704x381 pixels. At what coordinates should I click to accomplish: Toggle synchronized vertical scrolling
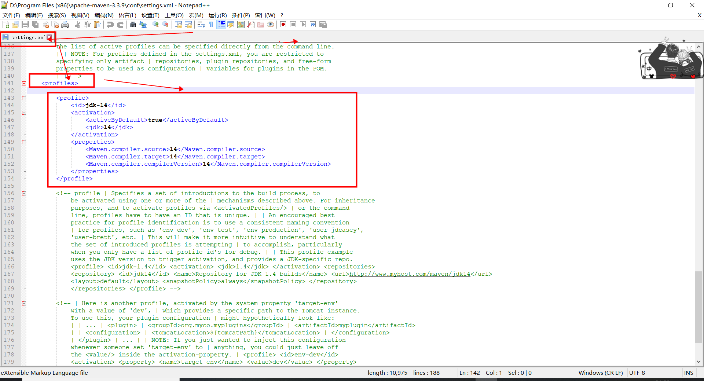coord(179,25)
